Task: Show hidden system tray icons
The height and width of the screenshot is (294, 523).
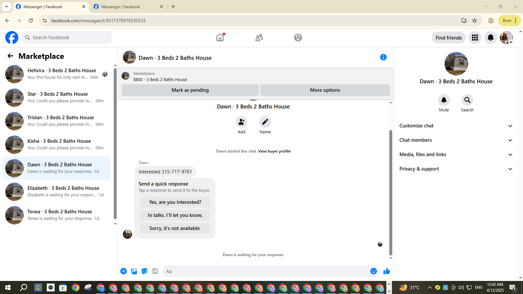Action: coord(430,287)
